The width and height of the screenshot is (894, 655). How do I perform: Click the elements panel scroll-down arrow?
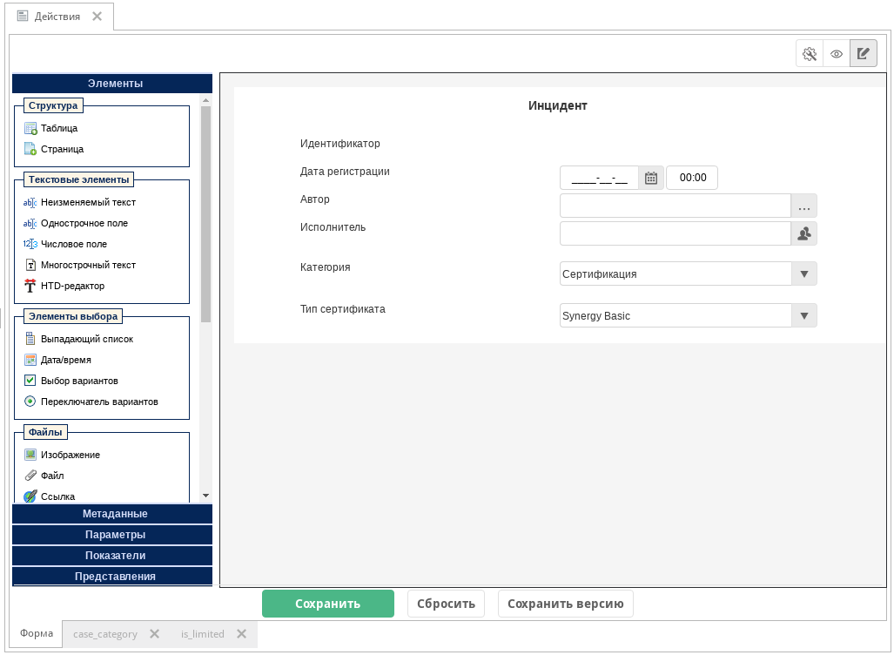[x=205, y=496]
